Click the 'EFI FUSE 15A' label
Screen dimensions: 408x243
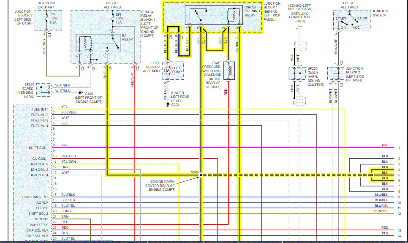[120, 19]
